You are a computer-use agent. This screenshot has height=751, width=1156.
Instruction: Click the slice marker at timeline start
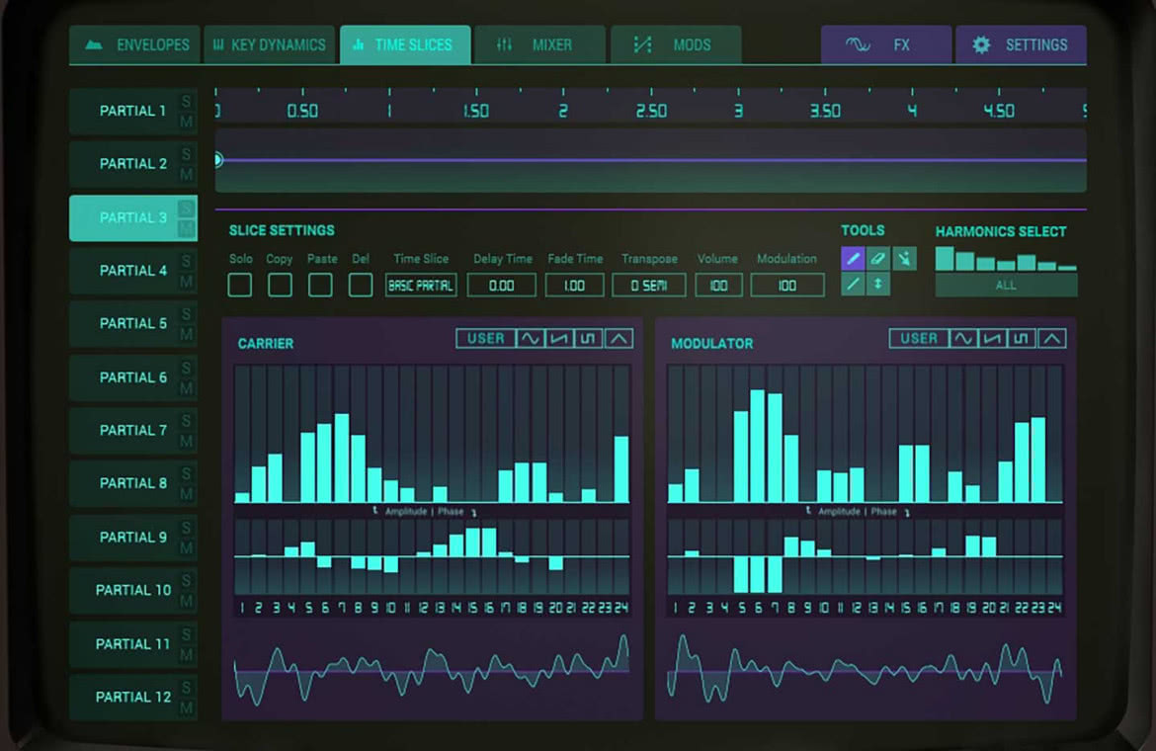218,159
